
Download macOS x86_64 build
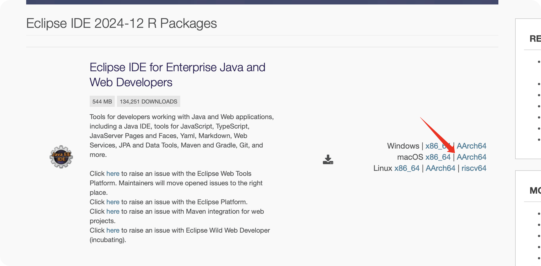pyautogui.click(x=438, y=157)
